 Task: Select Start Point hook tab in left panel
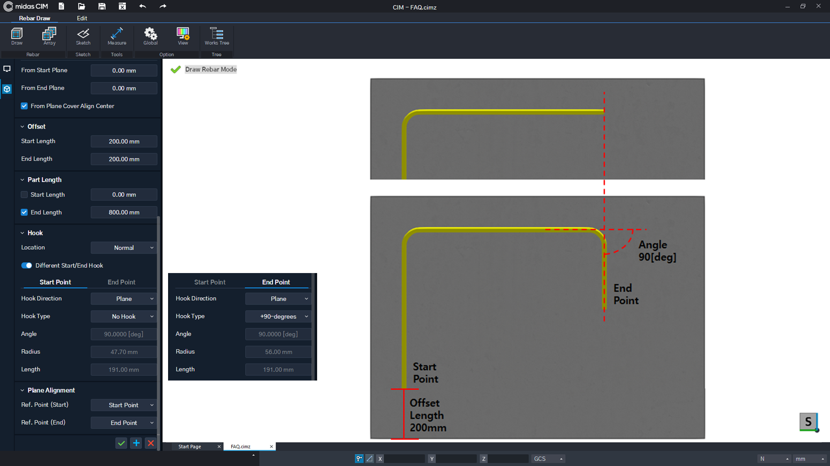55,282
